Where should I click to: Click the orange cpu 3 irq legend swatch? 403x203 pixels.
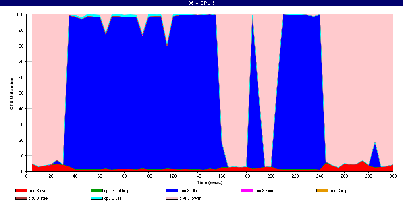(322, 191)
